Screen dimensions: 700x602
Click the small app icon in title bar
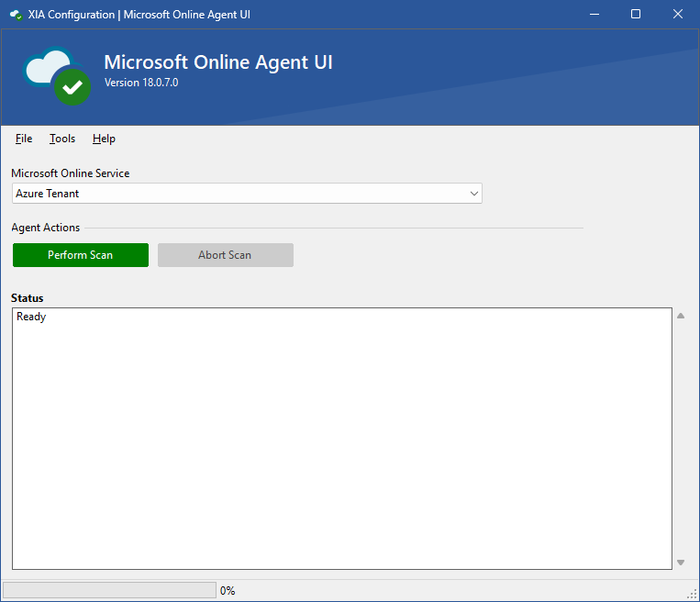tap(16, 15)
